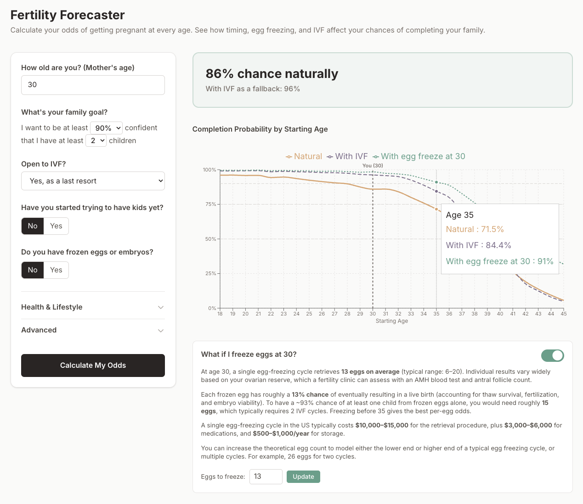Screen dimensions: 583x504
Task: Select Yes for frozen eggs or embryos
Action: pos(56,270)
